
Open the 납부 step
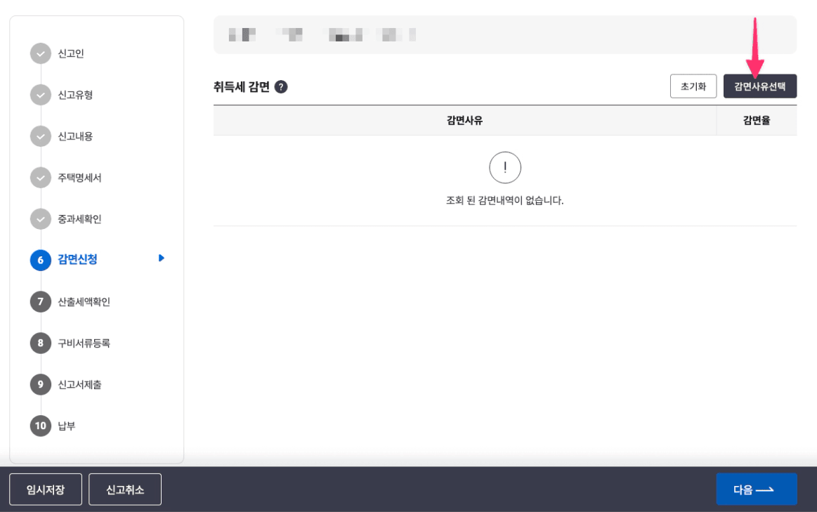[x=67, y=426]
